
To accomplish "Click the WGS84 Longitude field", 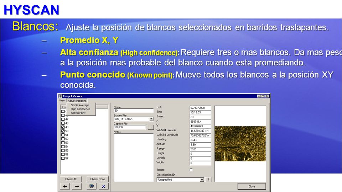I will click(200, 135).
